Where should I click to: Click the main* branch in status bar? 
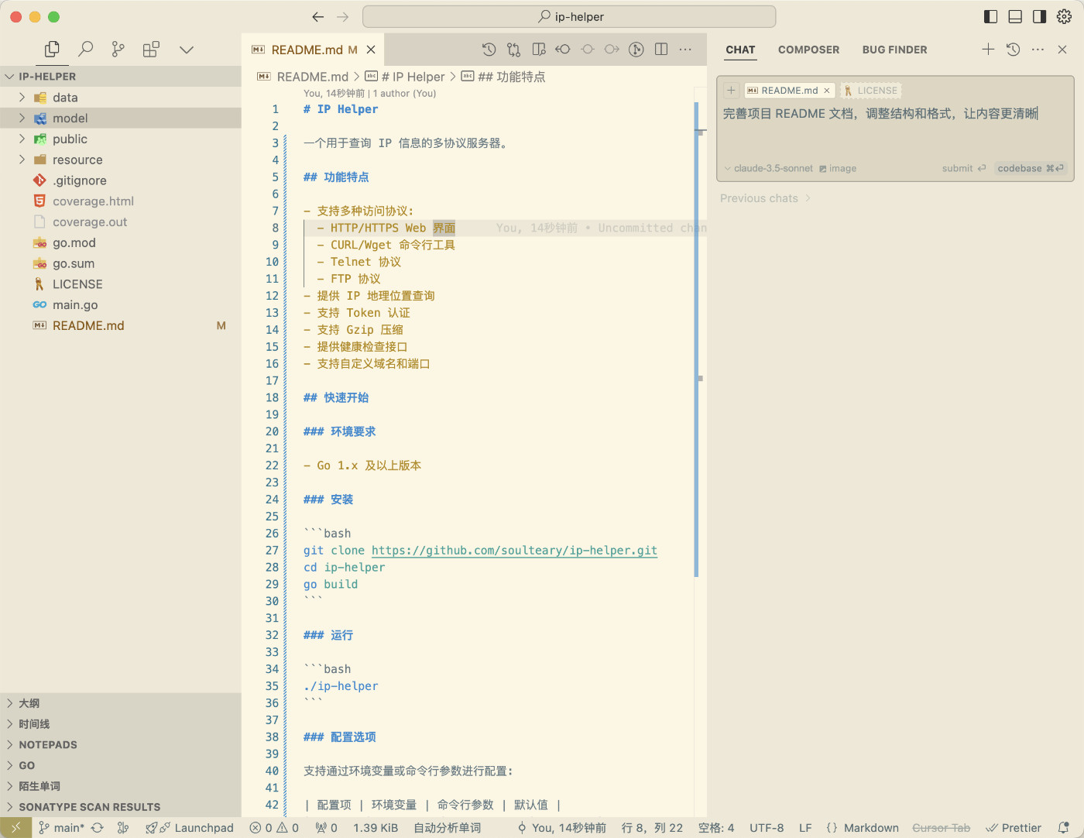pyautogui.click(x=61, y=828)
